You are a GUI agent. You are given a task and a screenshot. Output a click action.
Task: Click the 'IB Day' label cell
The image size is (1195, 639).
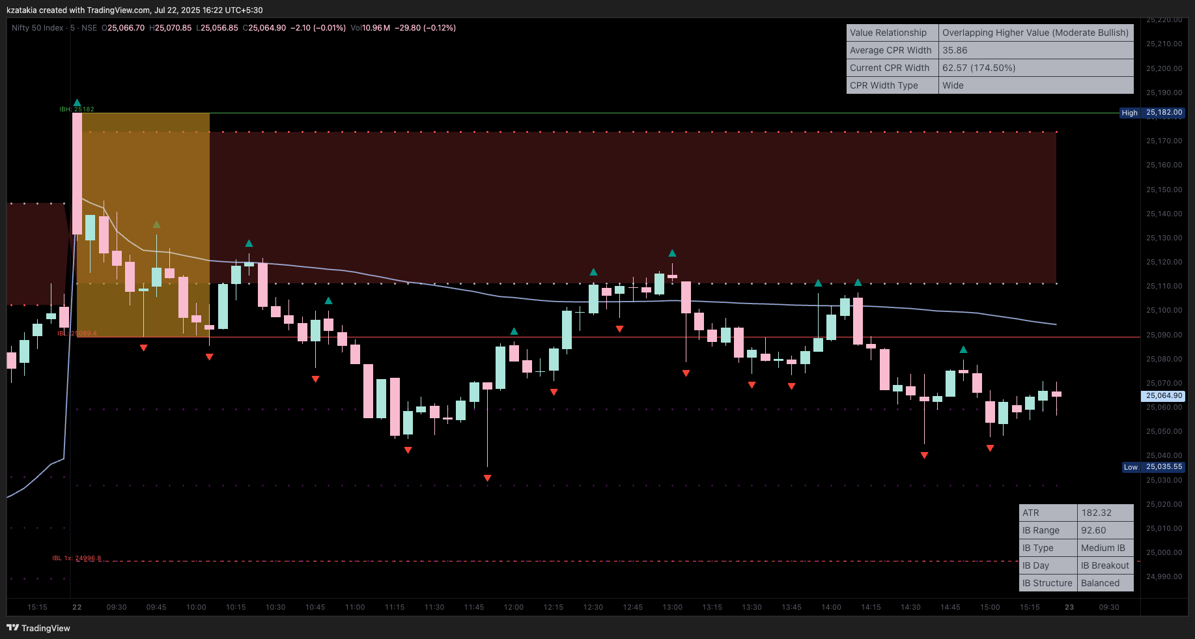(x=1048, y=565)
